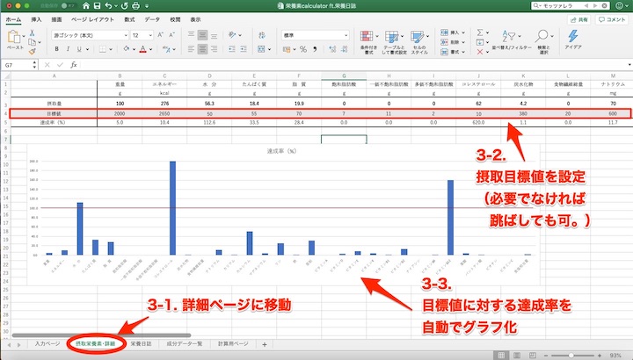
Task: Save the workbook with the floppy disk icon
Action: tap(97, 5)
